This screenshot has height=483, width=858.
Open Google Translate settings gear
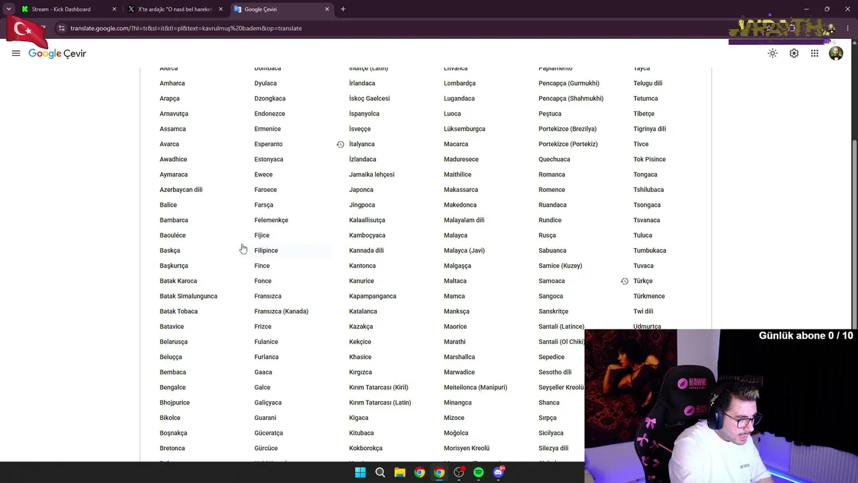(x=794, y=54)
